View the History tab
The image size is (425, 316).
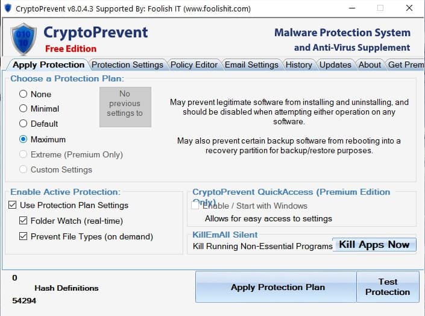click(x=298, y=65)
